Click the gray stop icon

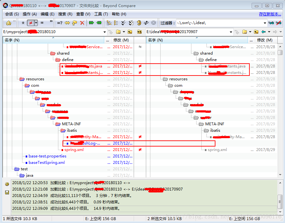154,23
